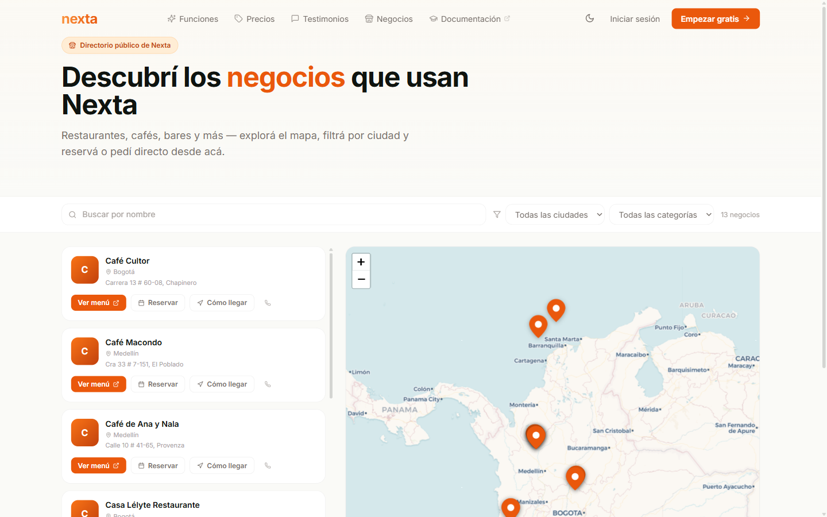Open the Testimonios nav link
Image resolution: width=827 pixels, height=517 pixels.
pos(319,19)
